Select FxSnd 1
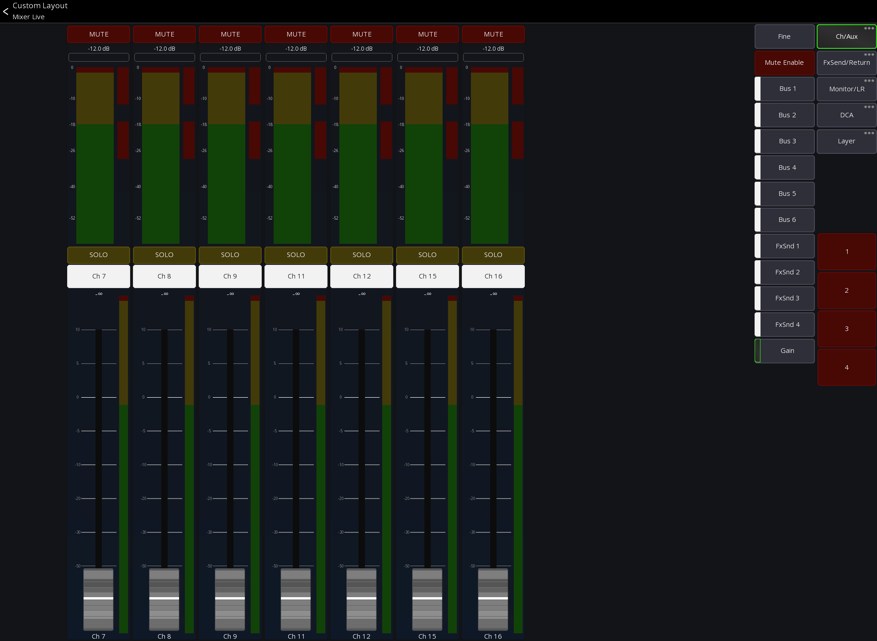 [784, 246]
